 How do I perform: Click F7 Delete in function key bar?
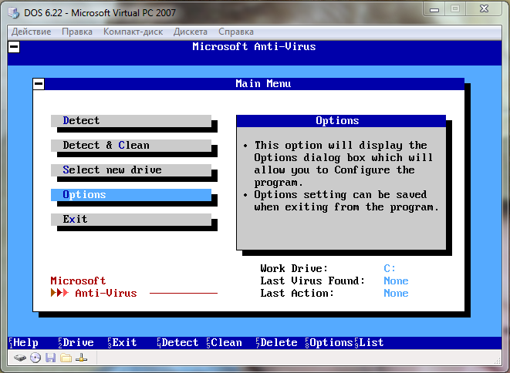click(x=277, y=343)
